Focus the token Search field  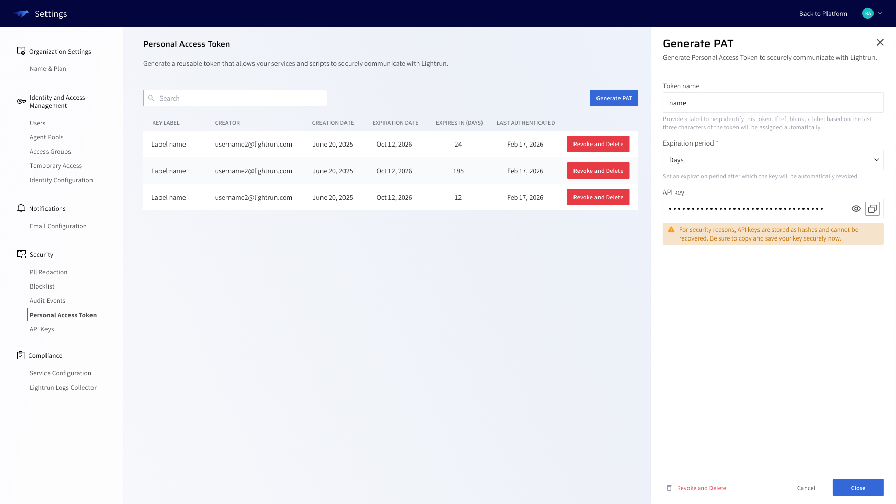coord(235,98)
